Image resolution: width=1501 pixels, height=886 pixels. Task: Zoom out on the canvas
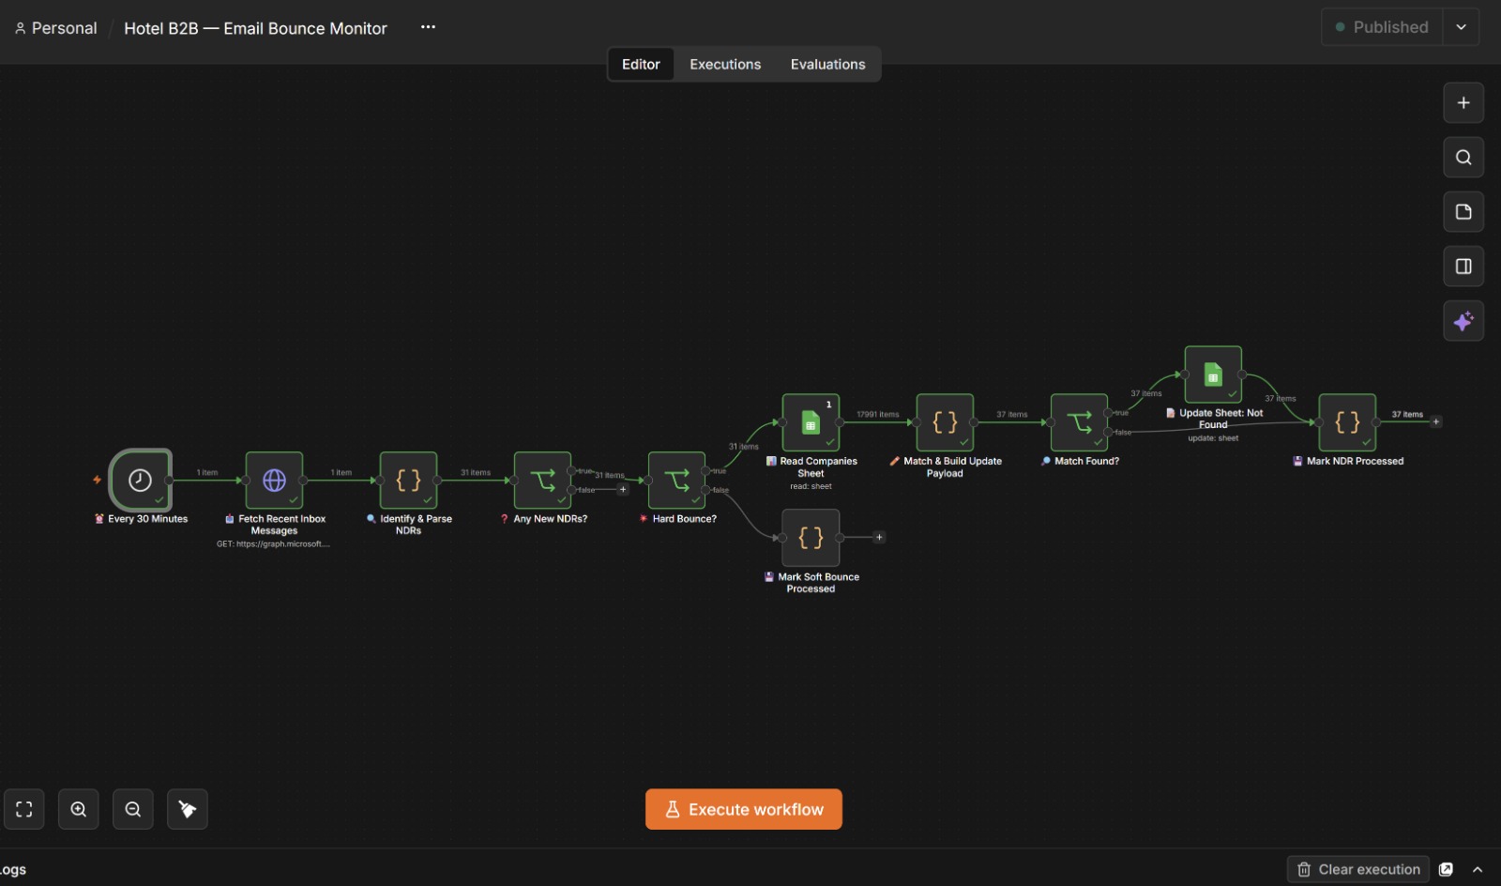click(x=133, y=809)
